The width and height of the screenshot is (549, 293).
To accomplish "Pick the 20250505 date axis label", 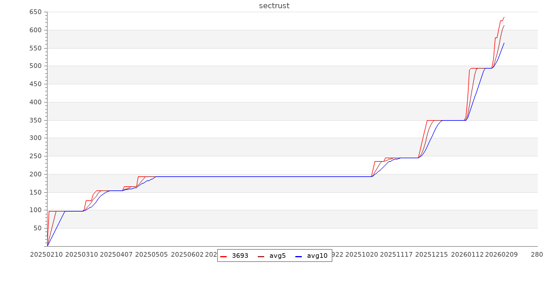I will 151,254.
